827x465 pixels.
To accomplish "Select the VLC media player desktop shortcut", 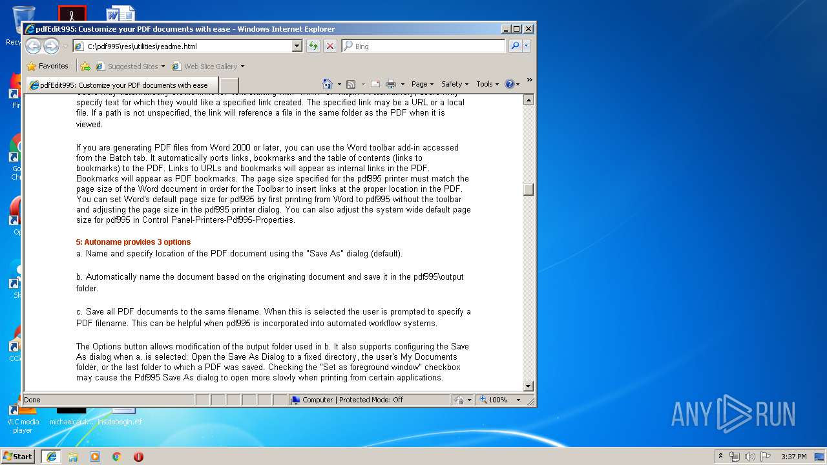I will [x=23, y=419].
